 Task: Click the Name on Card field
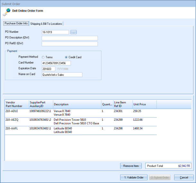click(x=62, y=75)
